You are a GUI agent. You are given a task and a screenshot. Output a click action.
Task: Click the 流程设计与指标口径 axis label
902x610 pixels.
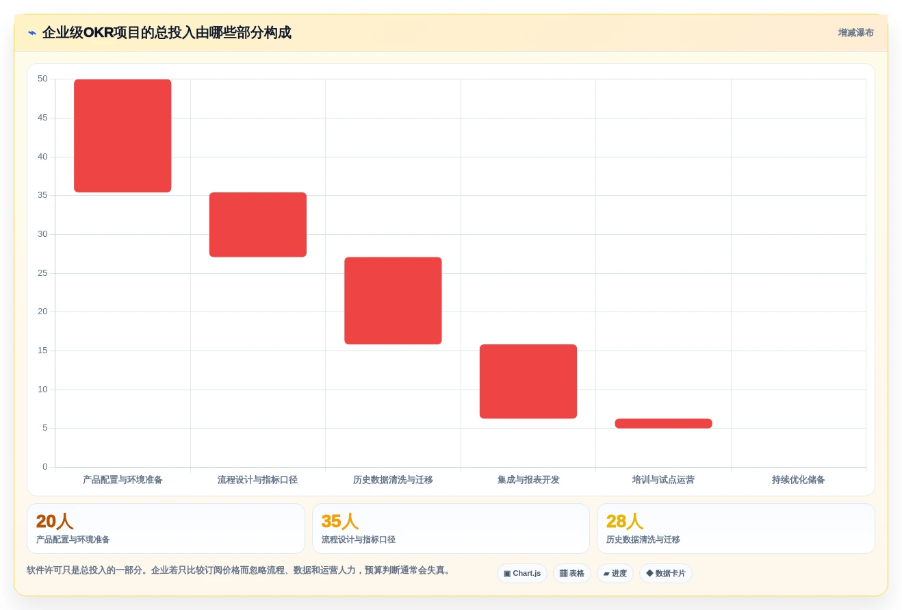point(258,480)
